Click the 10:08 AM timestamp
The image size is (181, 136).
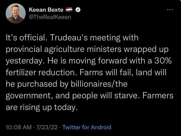(19, 127)
